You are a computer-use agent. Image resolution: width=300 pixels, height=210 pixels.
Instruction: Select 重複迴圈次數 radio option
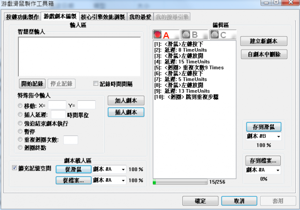(x=20, y=139)
